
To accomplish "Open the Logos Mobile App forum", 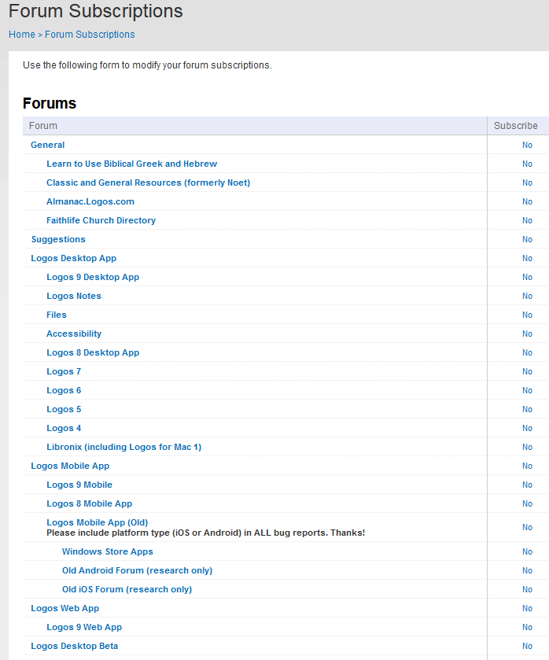I will (x=70, y=466).
